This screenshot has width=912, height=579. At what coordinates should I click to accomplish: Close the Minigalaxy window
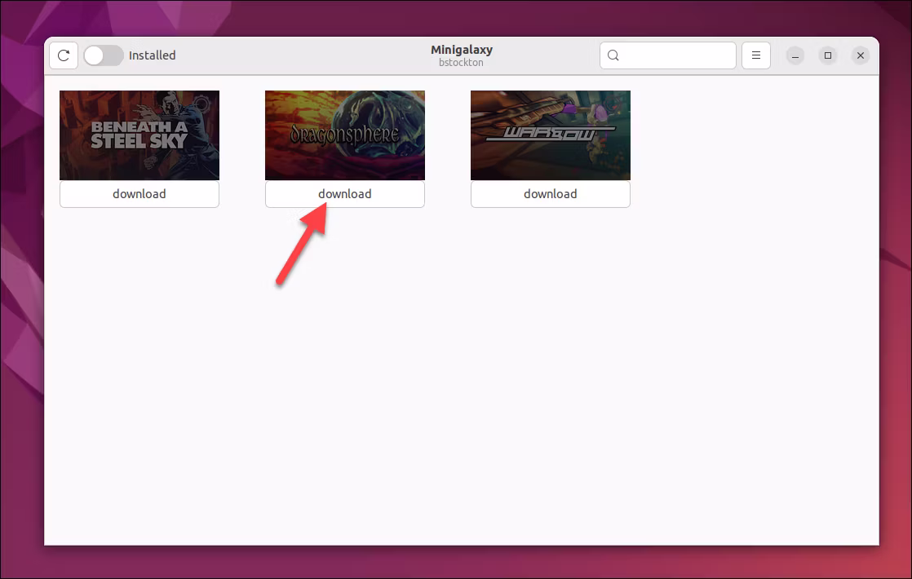pyautogui.click(x=861, y=55)
